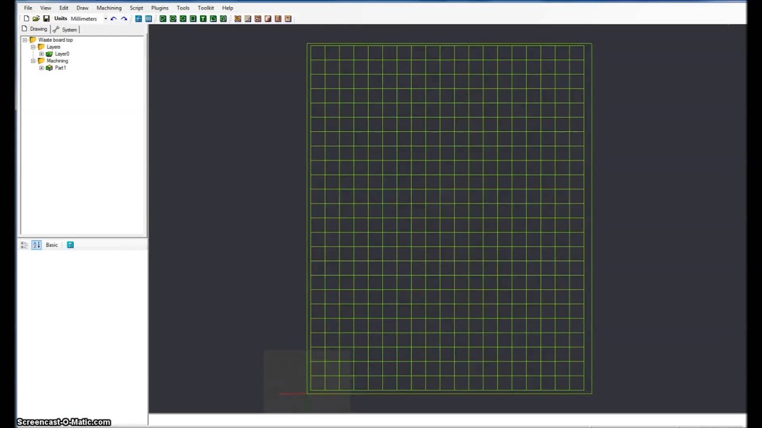Insert a pocket machining operation

click(248, 18)
